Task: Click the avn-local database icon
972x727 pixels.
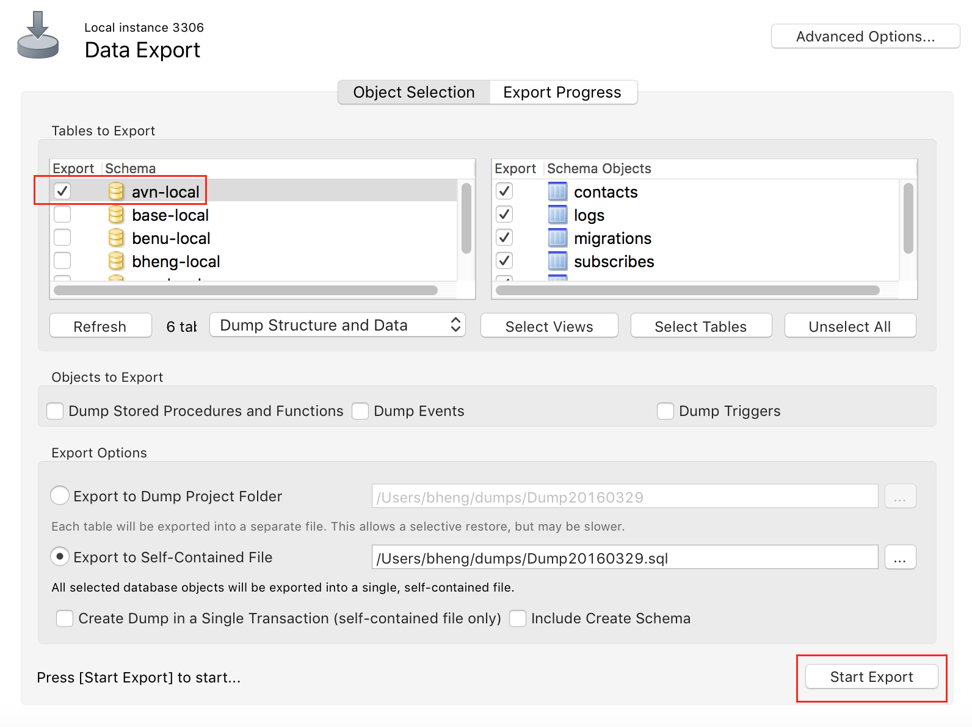Action: (x=116, y=192)
